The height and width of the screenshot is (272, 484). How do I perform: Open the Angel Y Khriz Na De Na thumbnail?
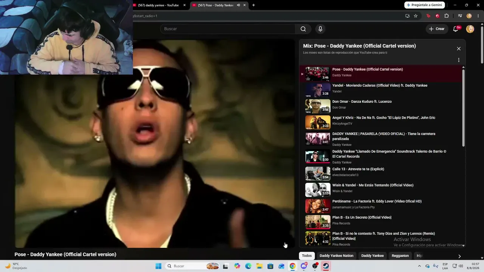pyautogui.click(x=318, y=122)
